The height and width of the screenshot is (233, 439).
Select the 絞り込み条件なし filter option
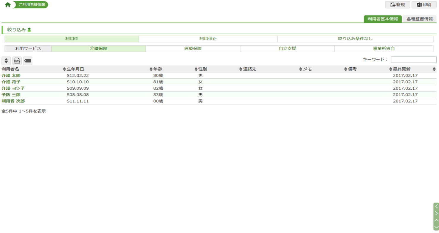(x=355, y=39)
